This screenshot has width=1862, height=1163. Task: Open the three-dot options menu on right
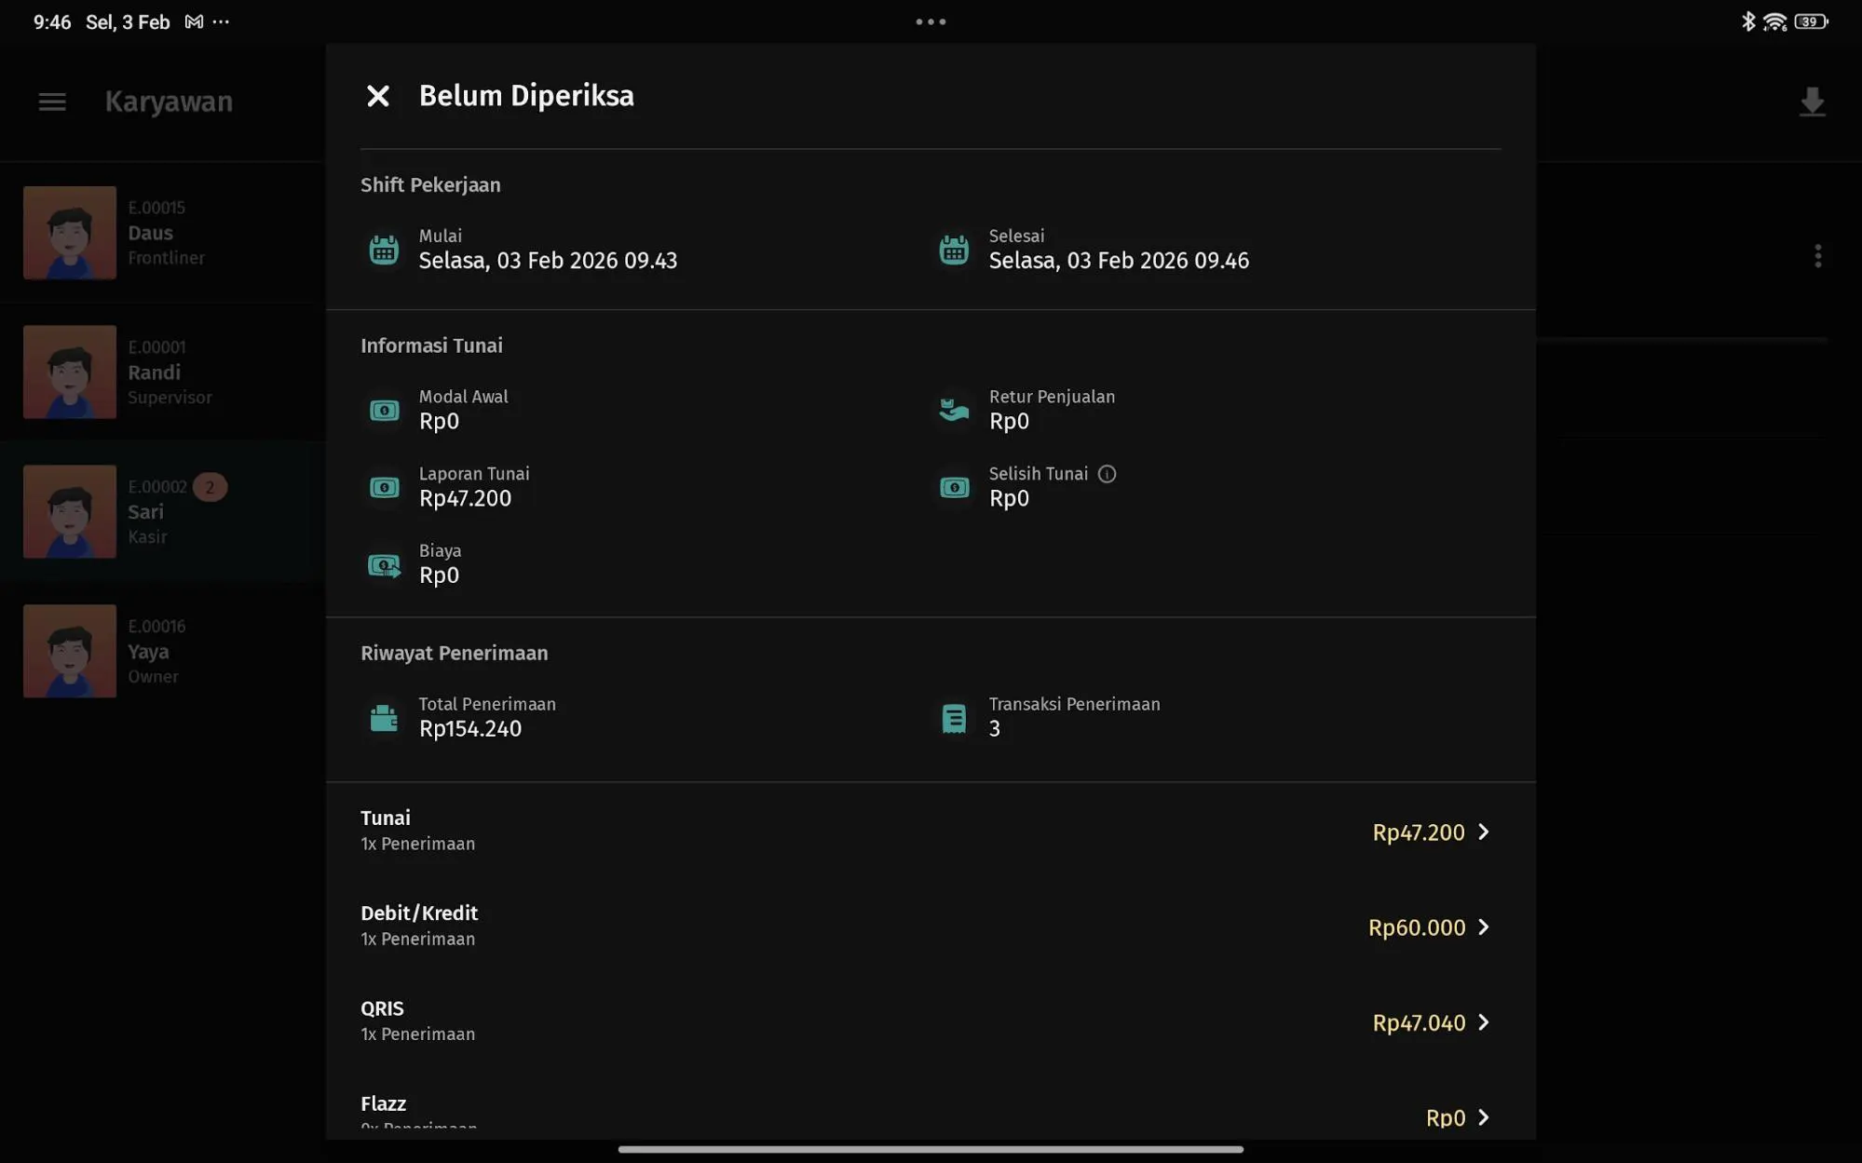[x=1817, y=256]
